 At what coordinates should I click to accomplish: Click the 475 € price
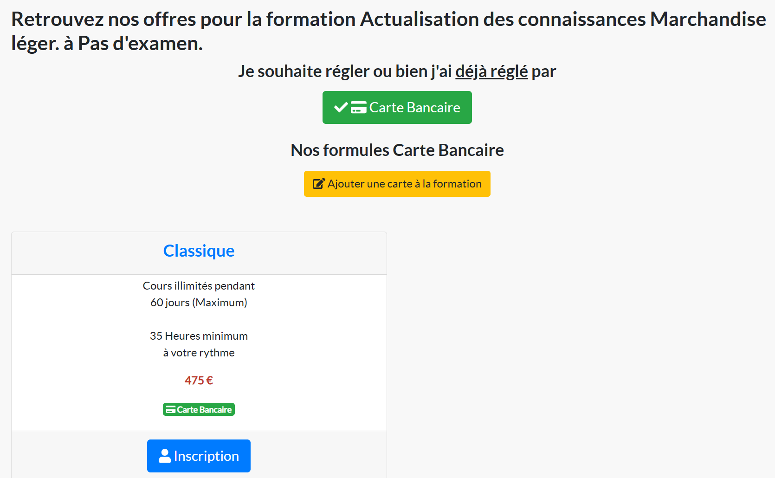click(199, 381)
